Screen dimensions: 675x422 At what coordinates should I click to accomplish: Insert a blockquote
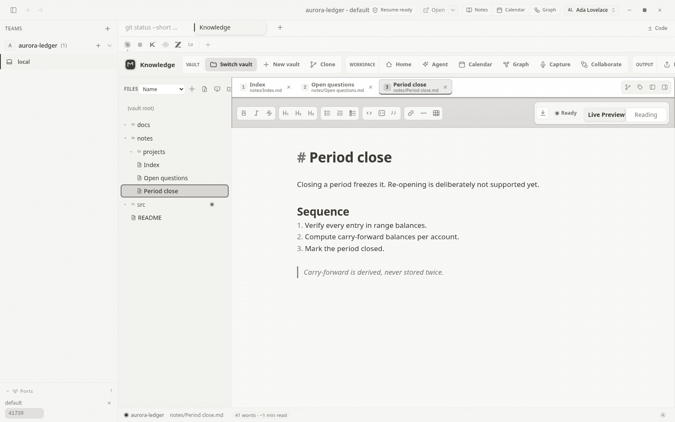[x=394, y=113]
